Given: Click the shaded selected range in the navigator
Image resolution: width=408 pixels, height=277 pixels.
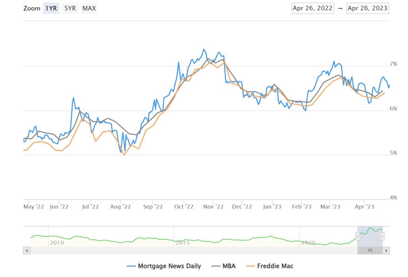Looking at the screenshot, I should [x=370, y=238].
